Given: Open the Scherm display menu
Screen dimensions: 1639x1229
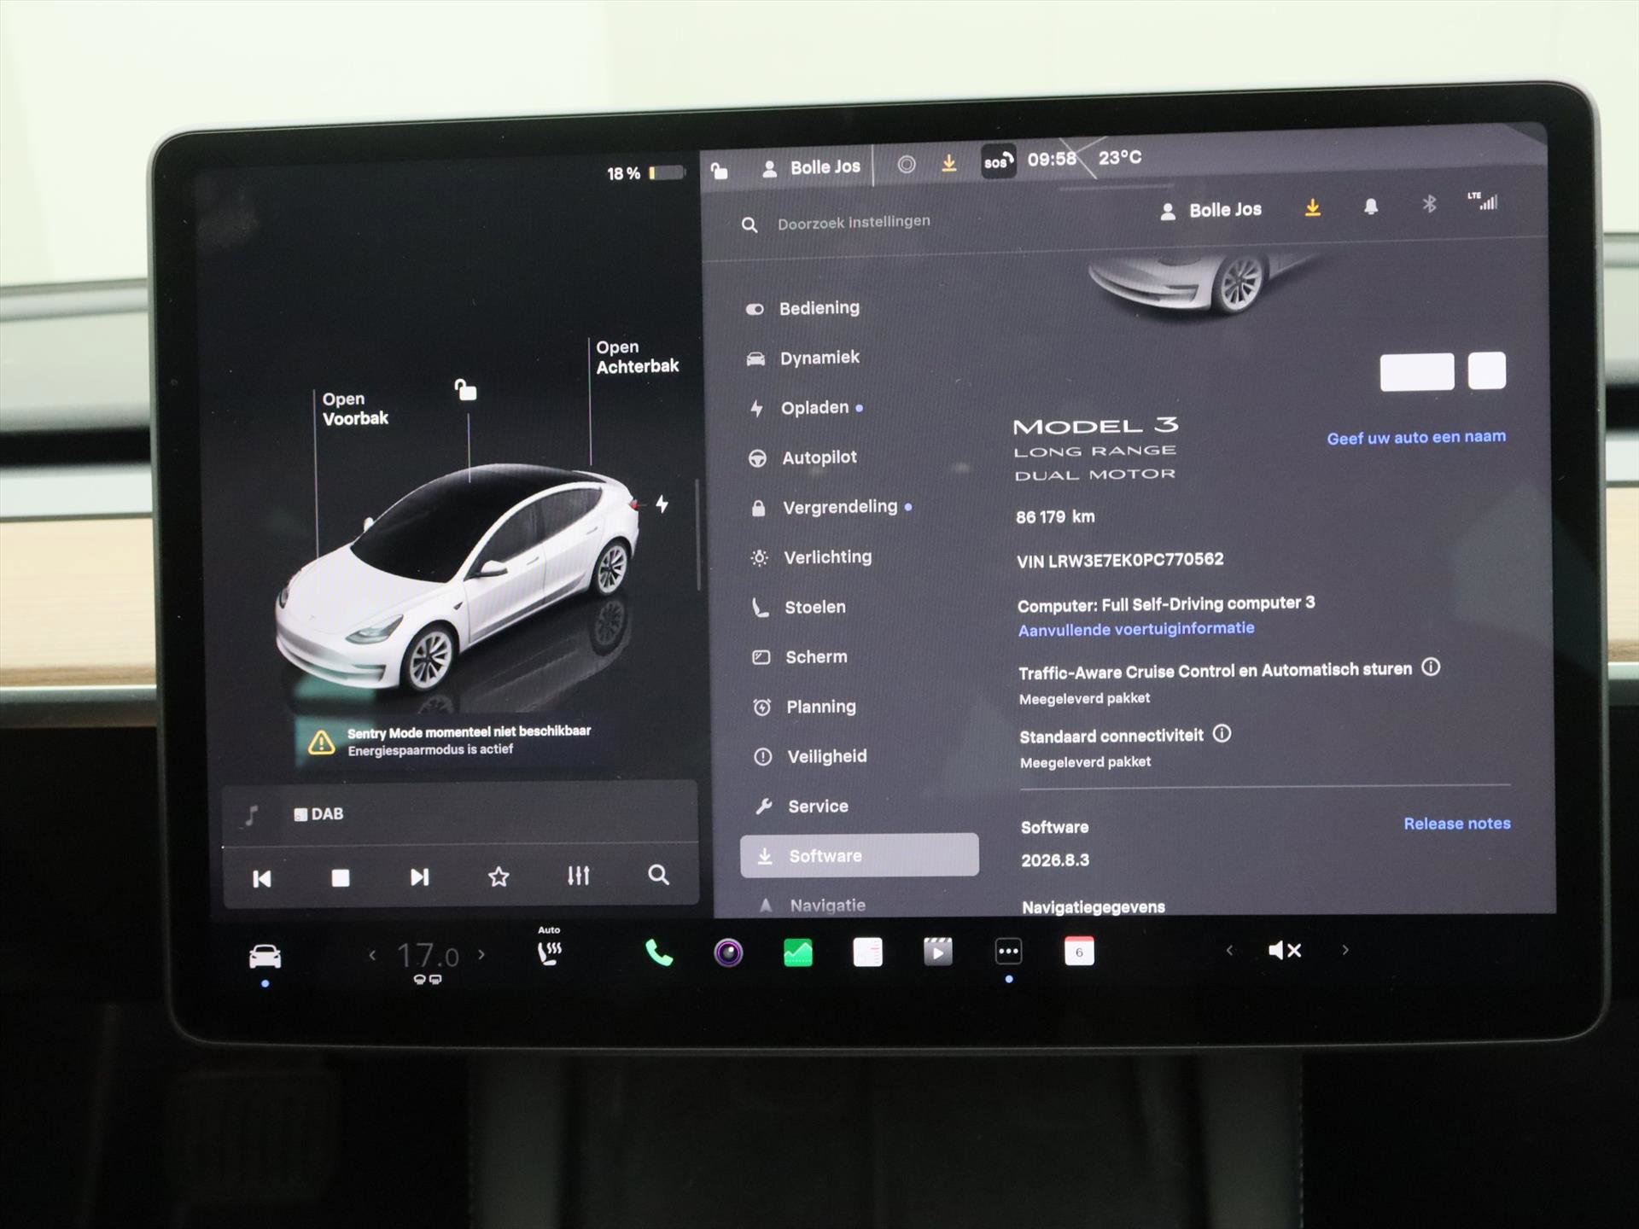Looking at the screenshot, I should [x=800, y=657].
